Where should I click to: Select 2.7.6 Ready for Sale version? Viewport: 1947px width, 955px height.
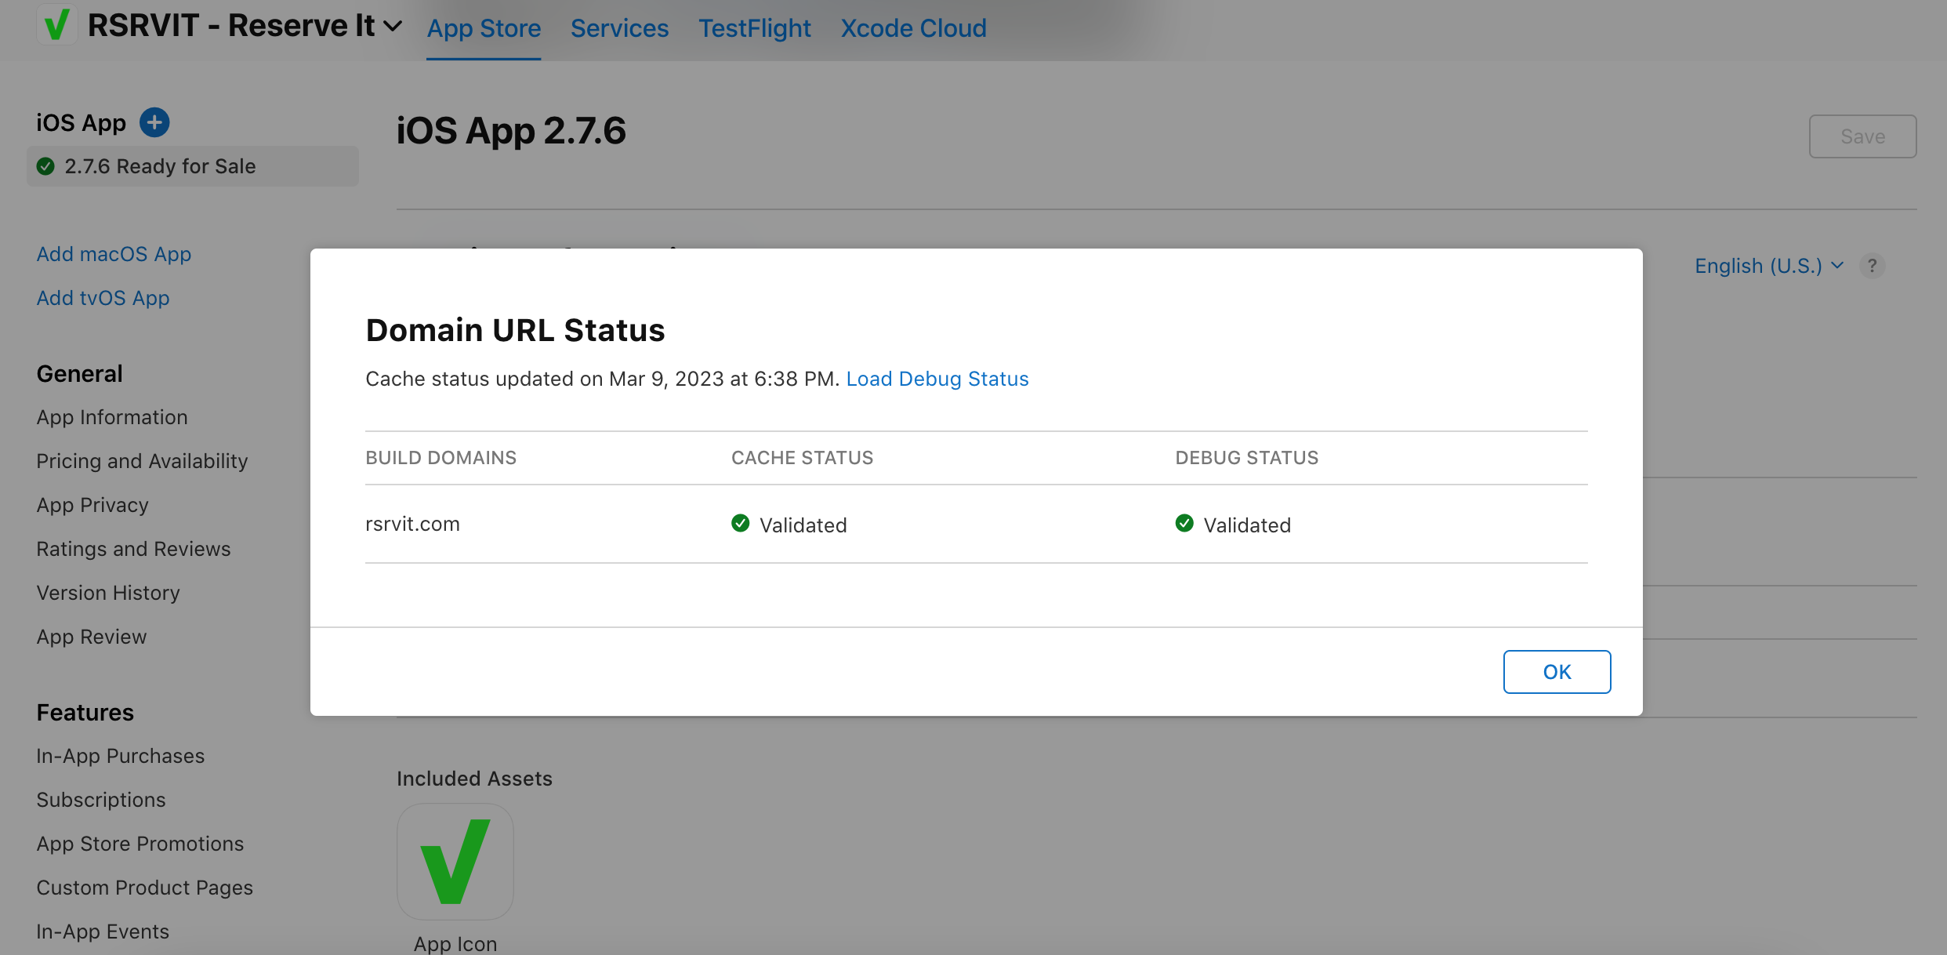click(x=193, y=166)
